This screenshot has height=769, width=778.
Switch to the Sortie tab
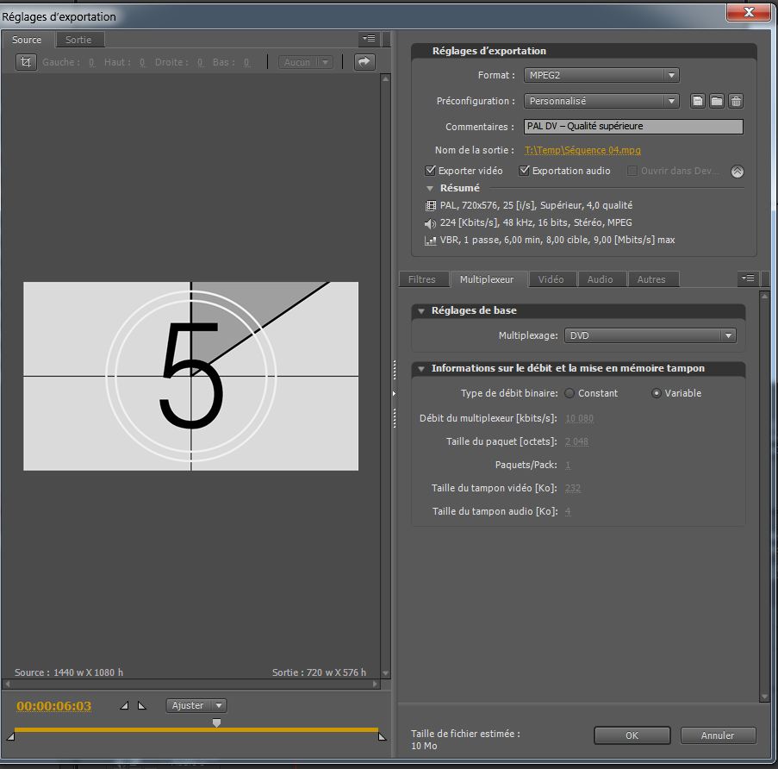pyautogui.click(x=78, y=40)
